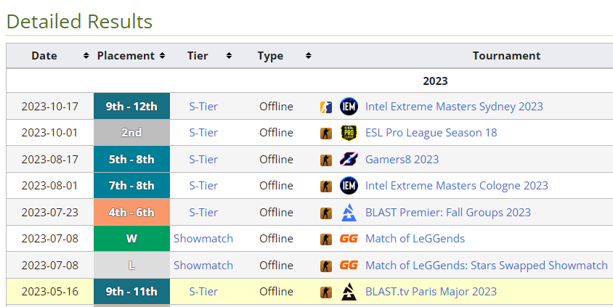
Task: Sort results by Placement column
Action: [162, 56]
